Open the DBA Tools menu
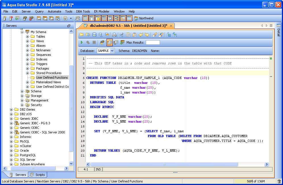The width and height of the screenshot is (283, 185). 83,11
